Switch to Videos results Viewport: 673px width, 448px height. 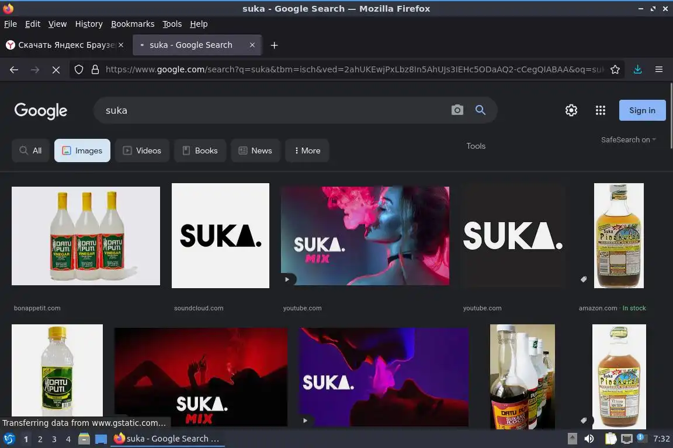(142, 150)
